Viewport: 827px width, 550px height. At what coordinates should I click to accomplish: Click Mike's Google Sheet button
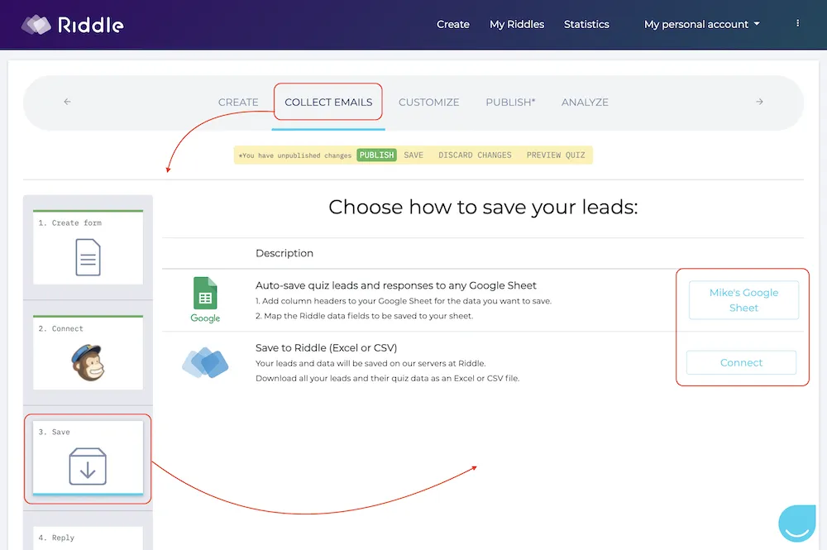pos(743,300)
